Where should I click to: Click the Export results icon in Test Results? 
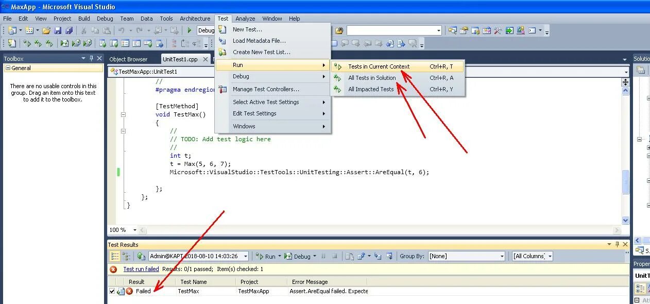(x=361, y=256)
